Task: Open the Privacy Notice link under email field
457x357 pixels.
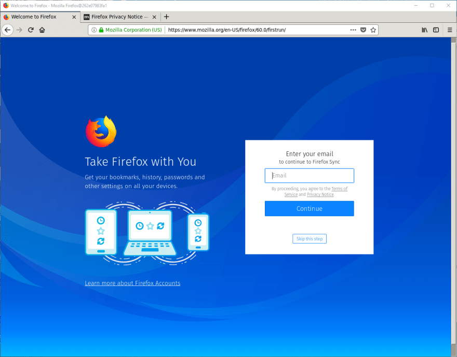Action: (320, 194)
